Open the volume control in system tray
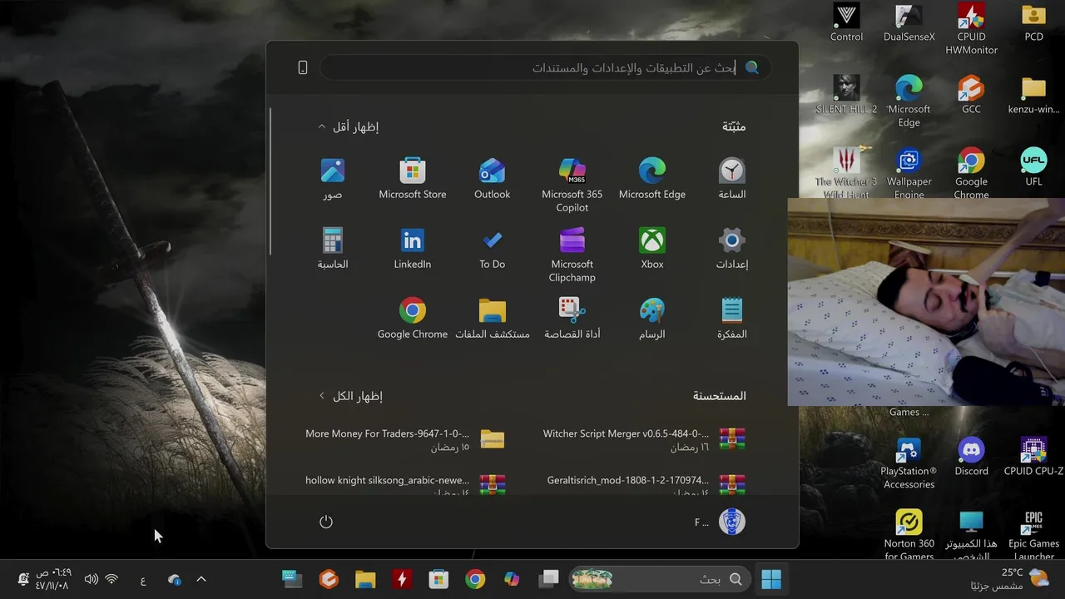The image size is (1065, 599). click(x=92, y=579)
